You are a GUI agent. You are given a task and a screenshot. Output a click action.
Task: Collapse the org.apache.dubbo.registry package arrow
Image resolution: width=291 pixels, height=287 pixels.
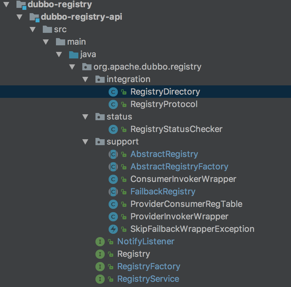point(72,67)
